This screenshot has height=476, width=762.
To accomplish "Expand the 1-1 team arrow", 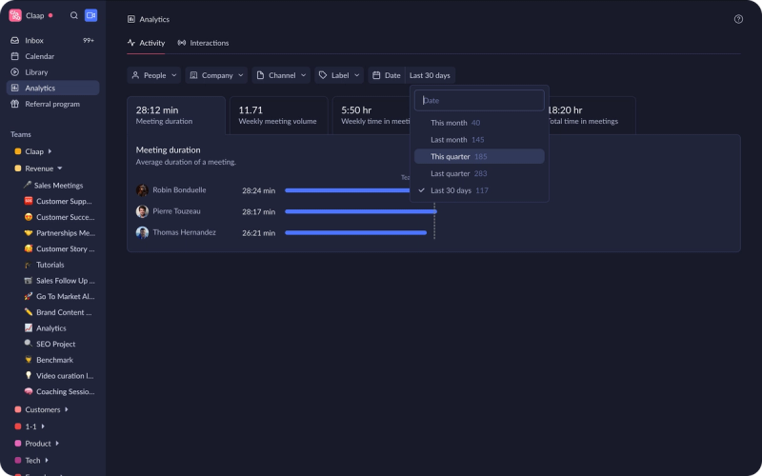I will tap(43, 426).
